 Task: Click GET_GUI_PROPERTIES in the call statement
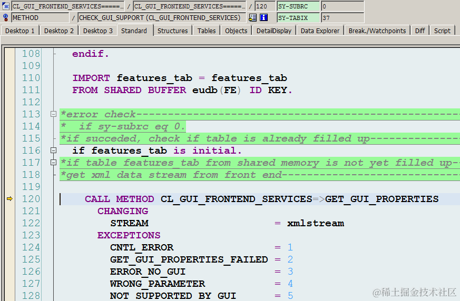tap(381, 199)
